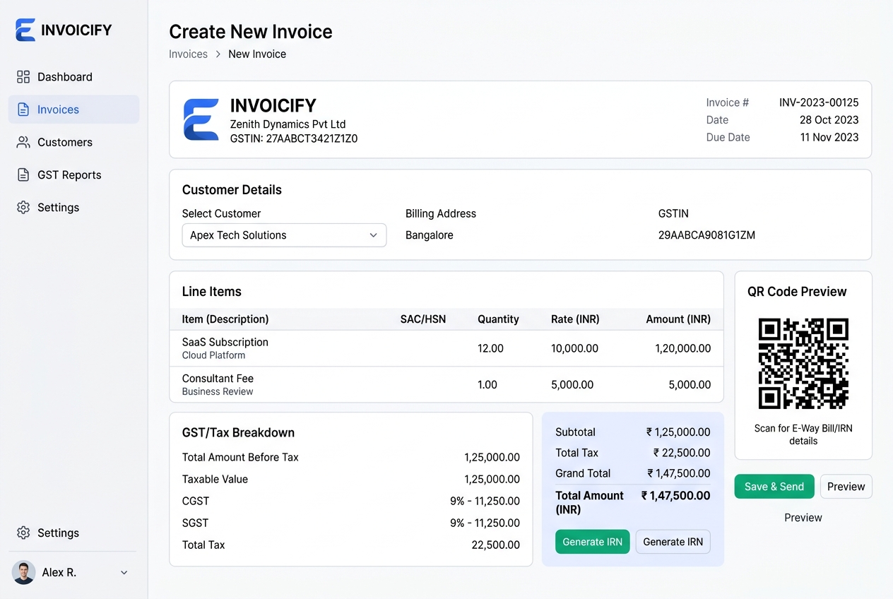Open the Customers page
The image size is (893, 599).
click(74, 142)
